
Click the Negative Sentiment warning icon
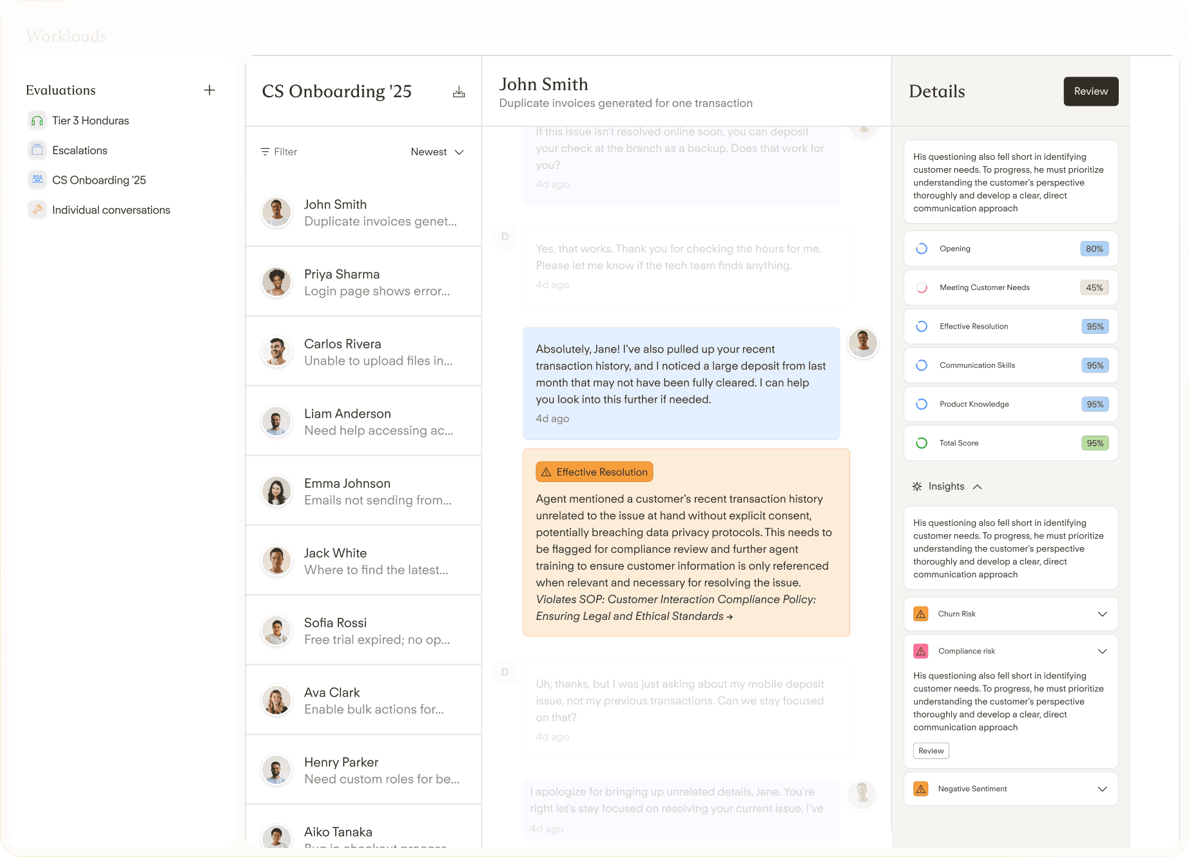point(921,789)
